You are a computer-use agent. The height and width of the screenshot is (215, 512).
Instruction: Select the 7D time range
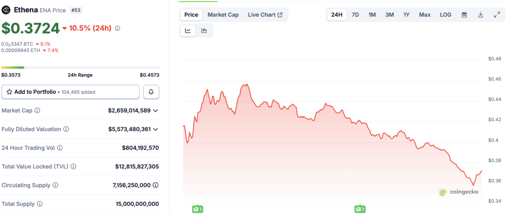click(x=355, y=15)
